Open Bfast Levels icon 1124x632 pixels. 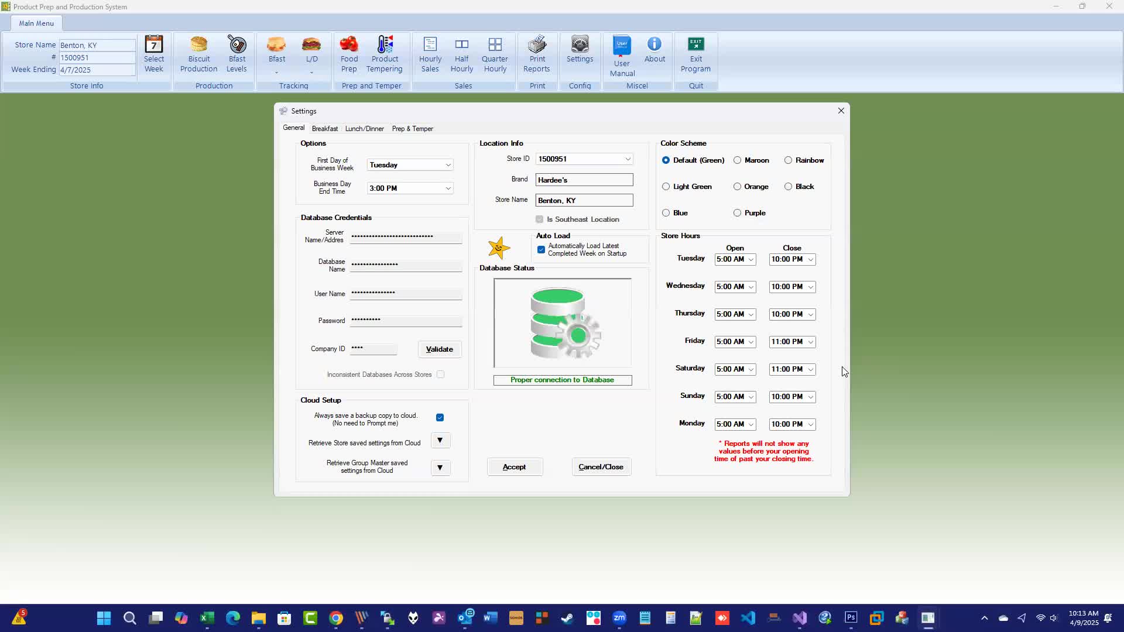pyautogui.click(x=237, y=44)
